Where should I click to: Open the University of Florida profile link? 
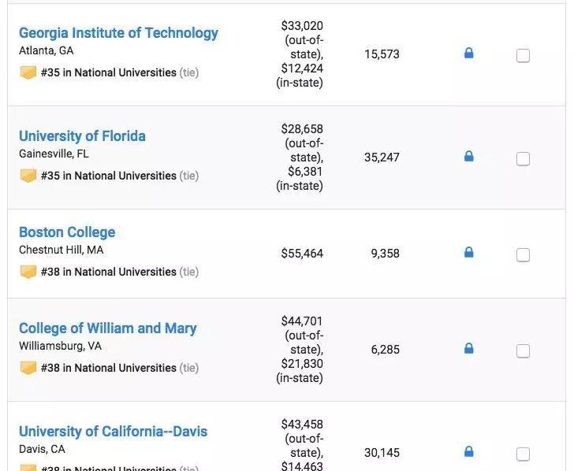click(82, 136)
